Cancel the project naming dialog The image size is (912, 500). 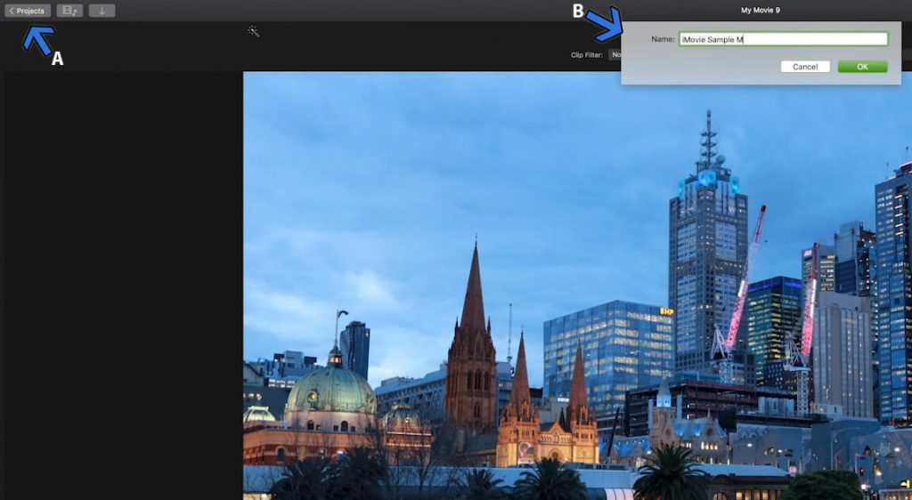[x=805, y=67]
